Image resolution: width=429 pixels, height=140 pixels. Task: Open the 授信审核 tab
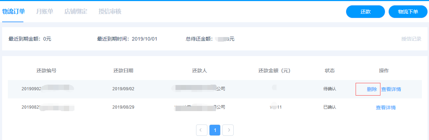110,11
